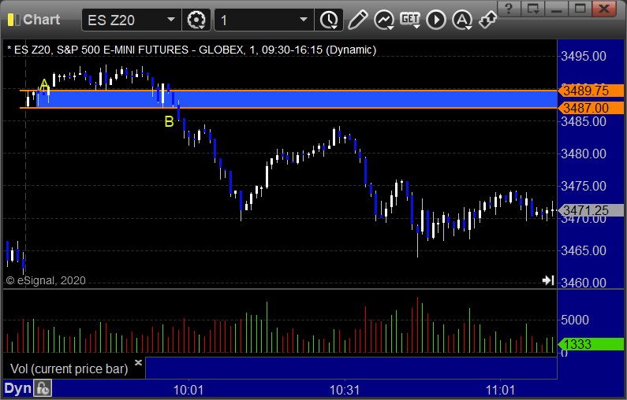This screenshot has width=627, height=400.
Task: Jump to latest bar with arrow icon
Action: point(548,280)
